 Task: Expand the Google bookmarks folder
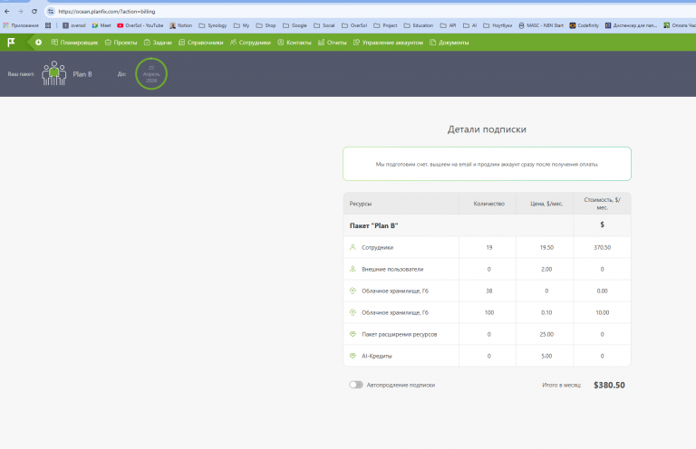(x=295, y=25)
